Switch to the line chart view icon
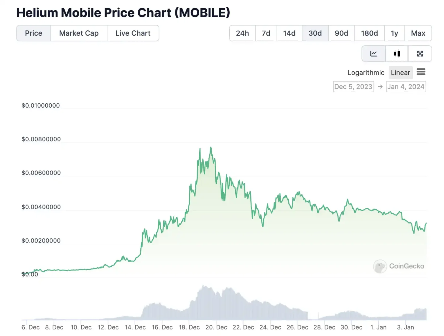Screen dimensions: 444x336 click(373, 54)
